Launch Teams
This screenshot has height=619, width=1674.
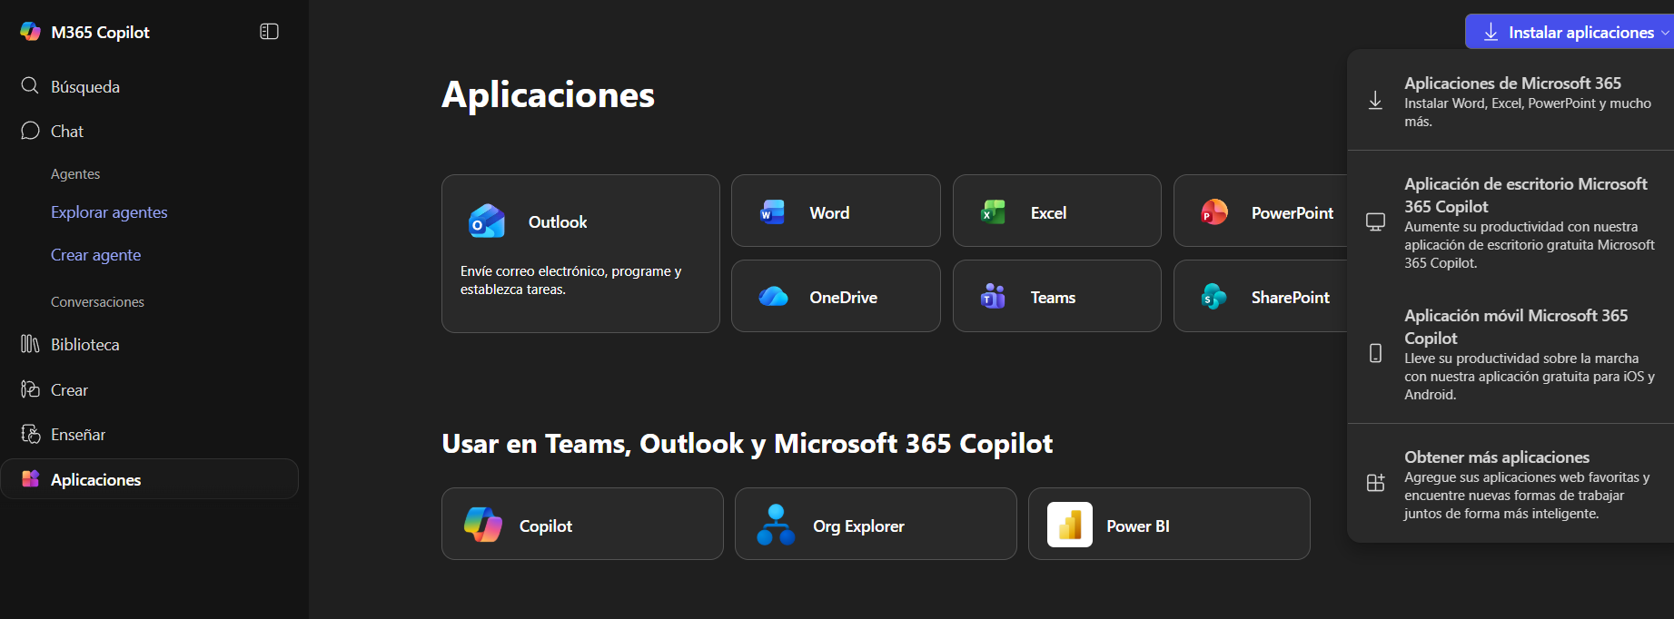pyautogui.click(x=1056, y=296)
